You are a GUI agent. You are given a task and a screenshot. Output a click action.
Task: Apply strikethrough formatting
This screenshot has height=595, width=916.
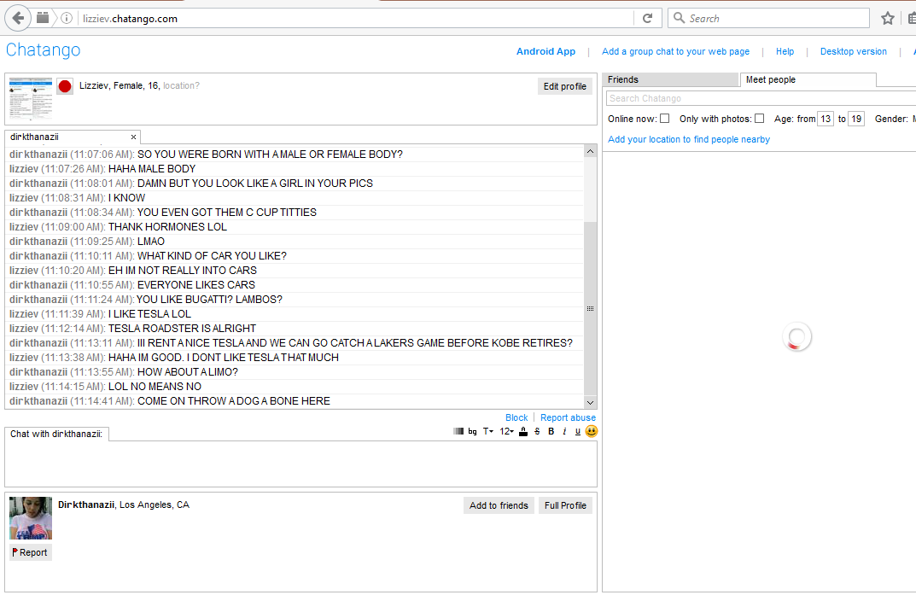pos(538,431)
